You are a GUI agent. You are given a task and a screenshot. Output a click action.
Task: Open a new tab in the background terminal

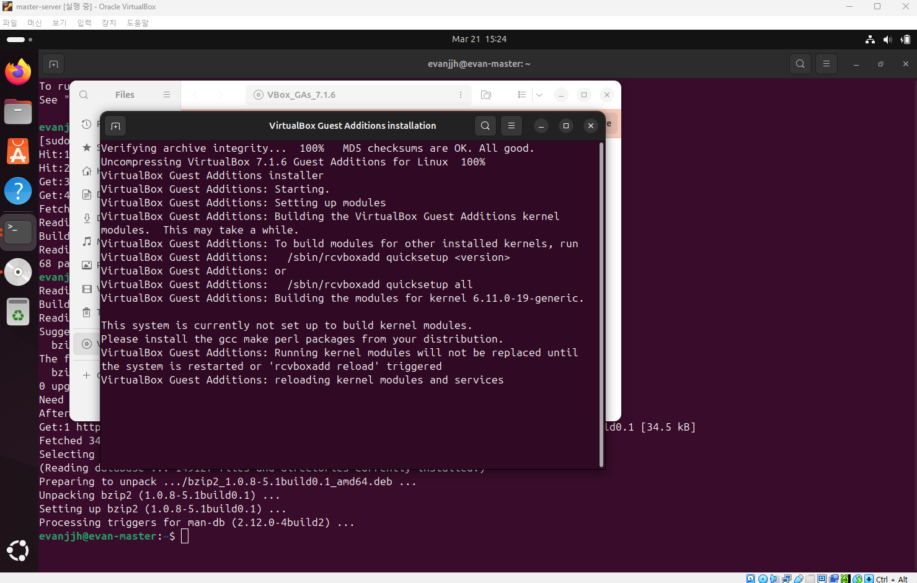53,64
